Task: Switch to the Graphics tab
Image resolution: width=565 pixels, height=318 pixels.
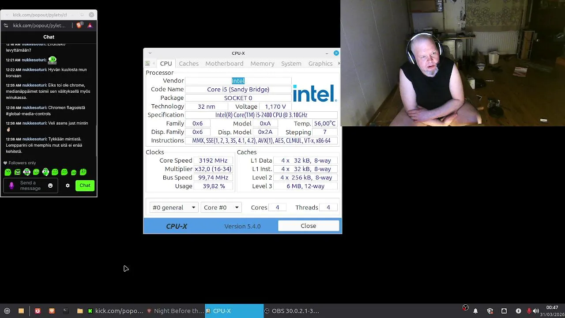Action: click(x=320, y=64)
